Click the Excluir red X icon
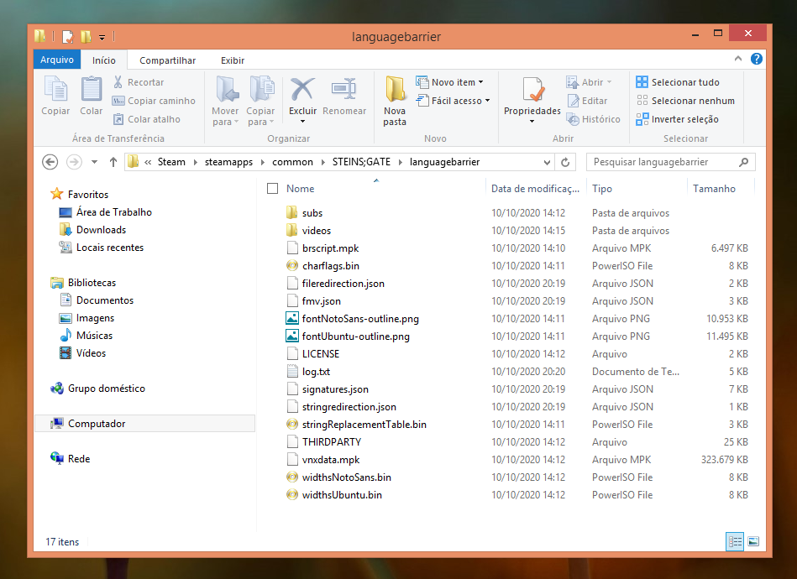The height and width of the screenshot is (579, 797). [x=302, y=90]
